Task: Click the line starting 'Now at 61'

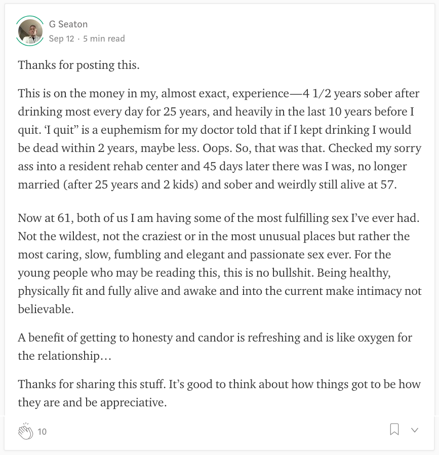Action: point(219,218)
